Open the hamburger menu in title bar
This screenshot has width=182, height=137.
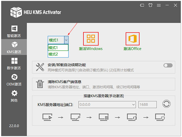[159, 5]
